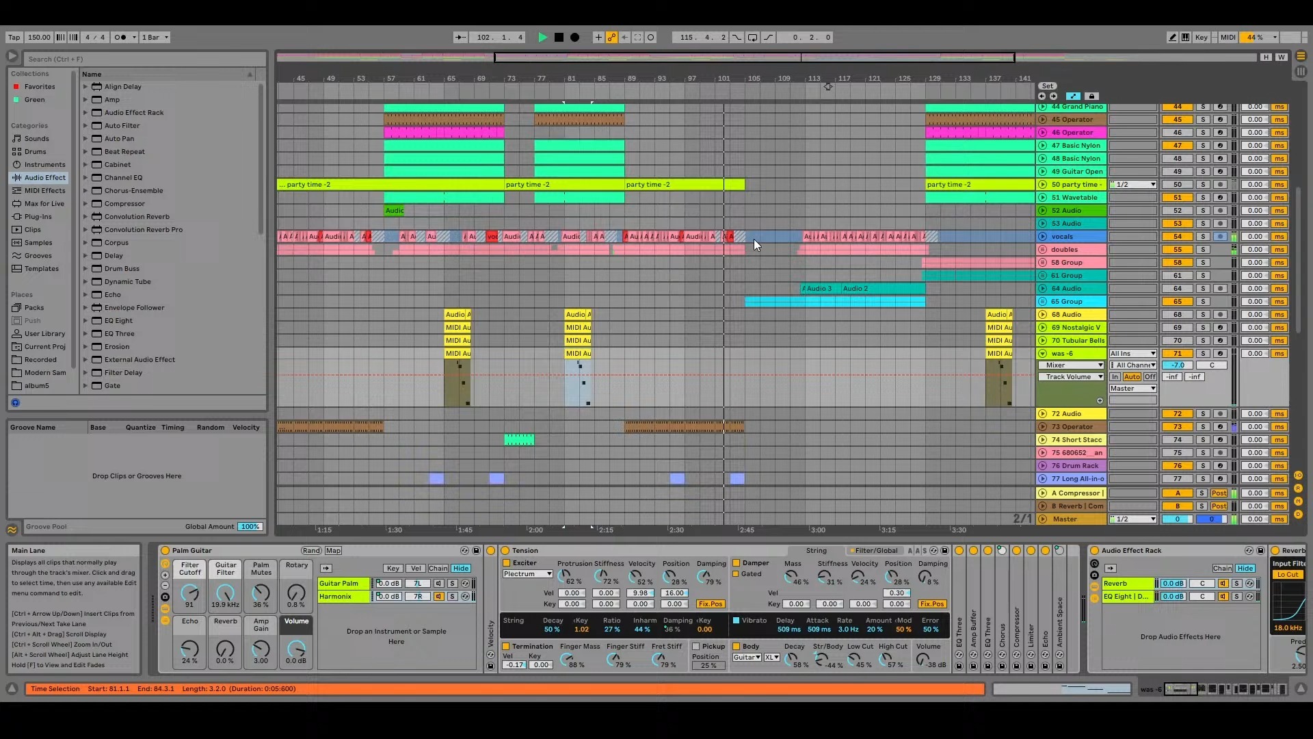Deactivate track 47 Basic Nylon
The height and width of the screenshot is (739, 1313).
pos(1178,146)
